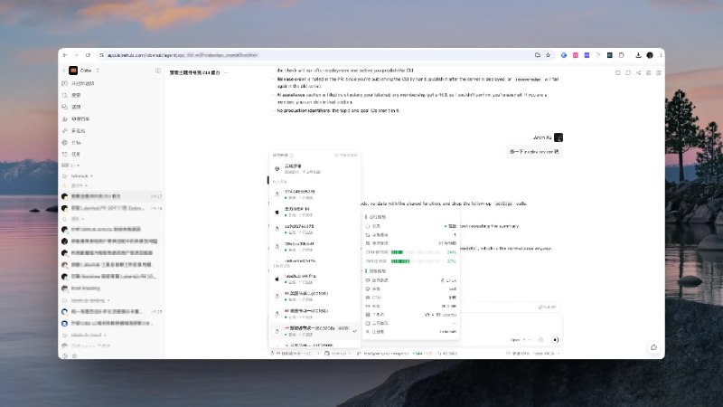Click the link at top right of device popup

tap(346, 156)
